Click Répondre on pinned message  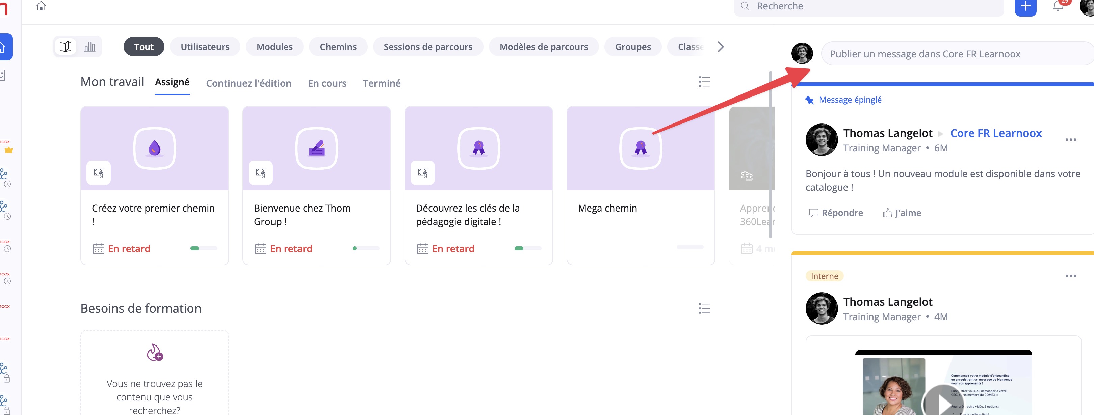(836, 213)
